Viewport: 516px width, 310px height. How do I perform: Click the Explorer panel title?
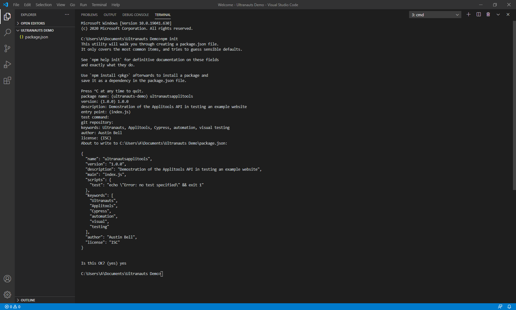pos(29,15)
